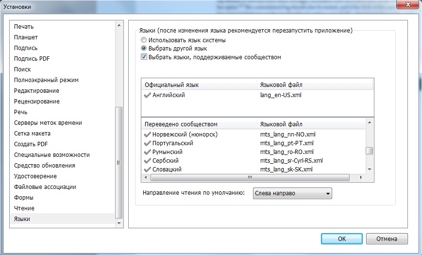
Task: Click the Отмена button
Action: [387, 239]
